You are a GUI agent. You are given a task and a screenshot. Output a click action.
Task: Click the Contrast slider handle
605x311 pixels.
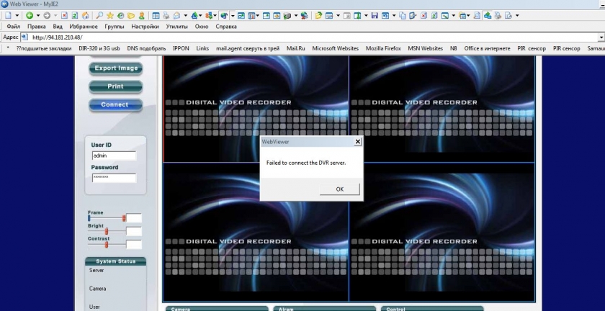107,245
